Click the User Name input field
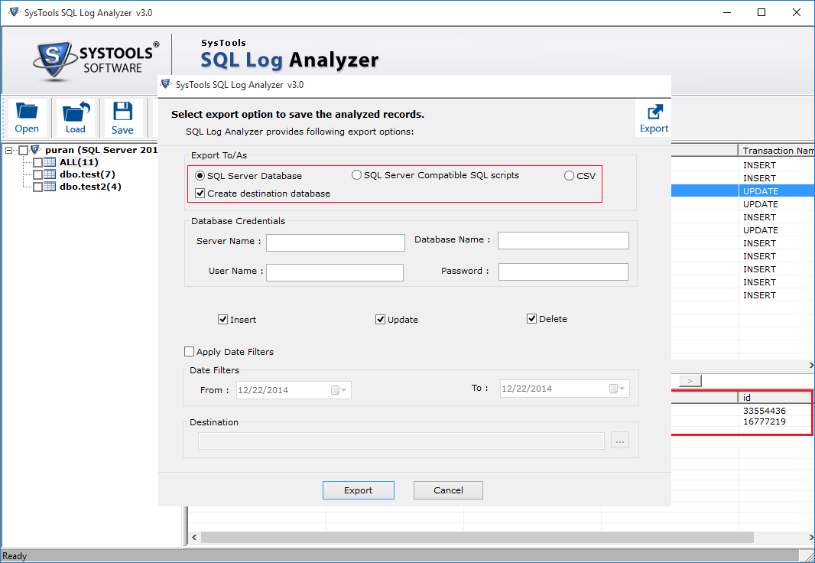 [335, 272]
